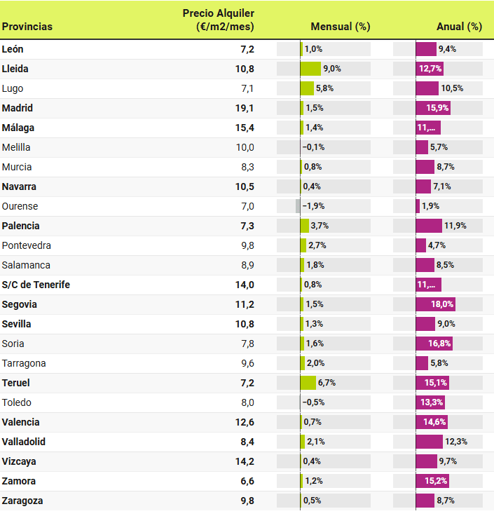Click Zamora's 6,6 rental price value
The height and width of the screenshot is (516, 494).
[x=247, y=481]
